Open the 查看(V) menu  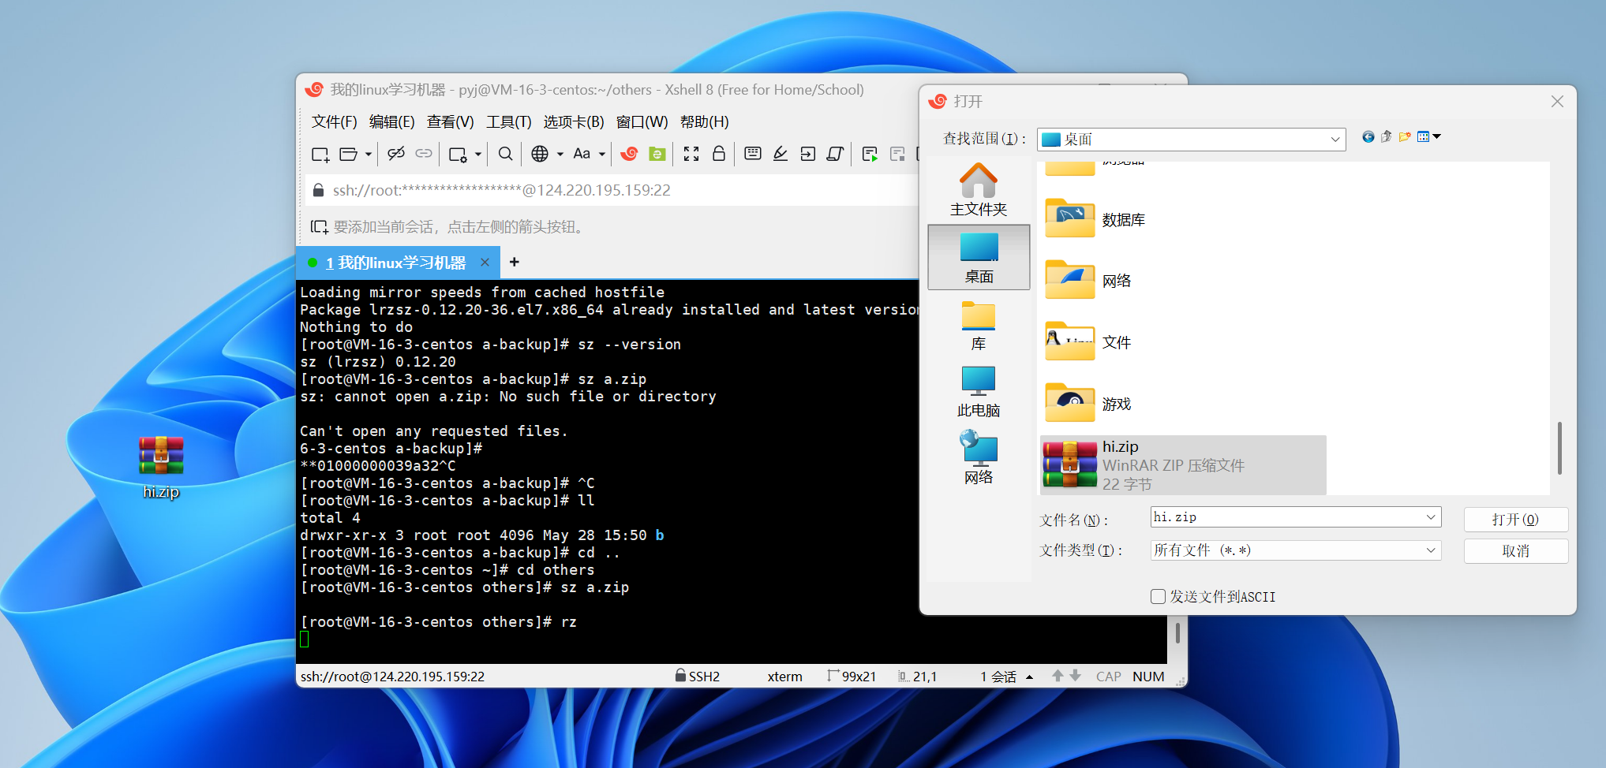pyautogui.click(x=451, y=122)
